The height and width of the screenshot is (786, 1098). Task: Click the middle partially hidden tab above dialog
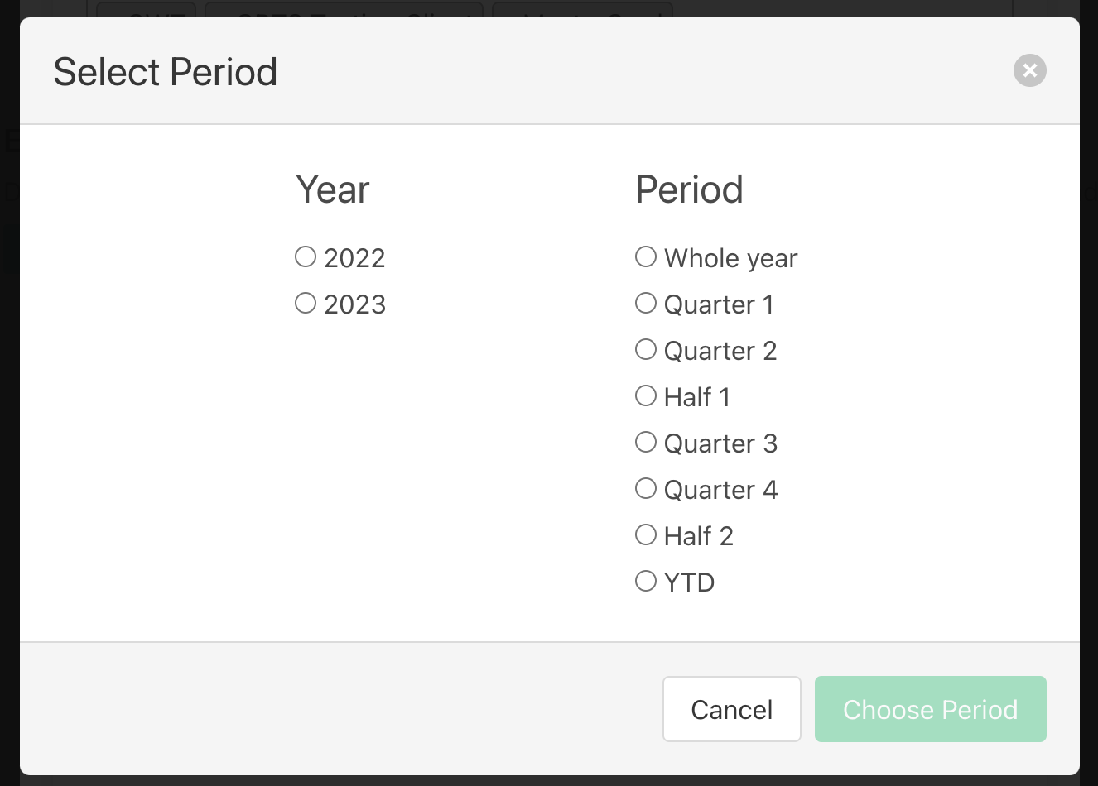click(344, 10)
